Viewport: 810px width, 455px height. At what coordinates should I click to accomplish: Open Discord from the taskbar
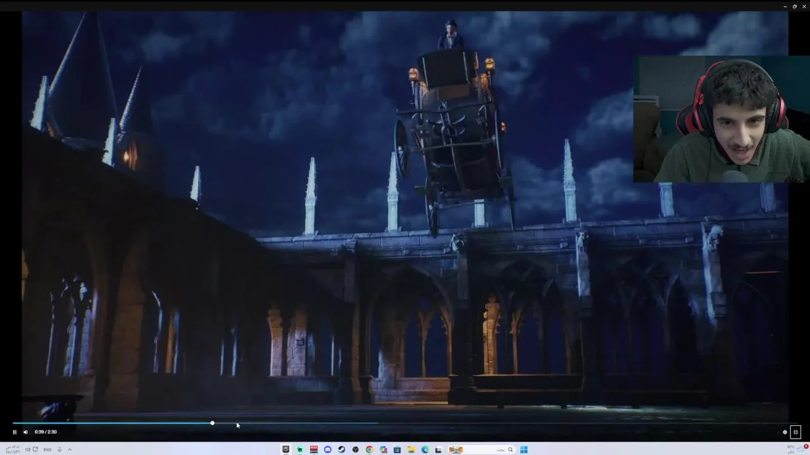click(x=328, y=449)
